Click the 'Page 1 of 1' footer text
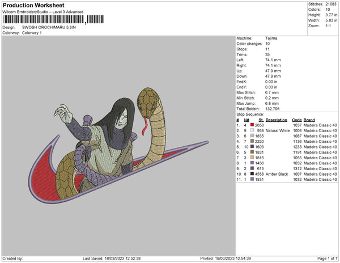Viewport: 340px width, 263px height. click(327, 258)
